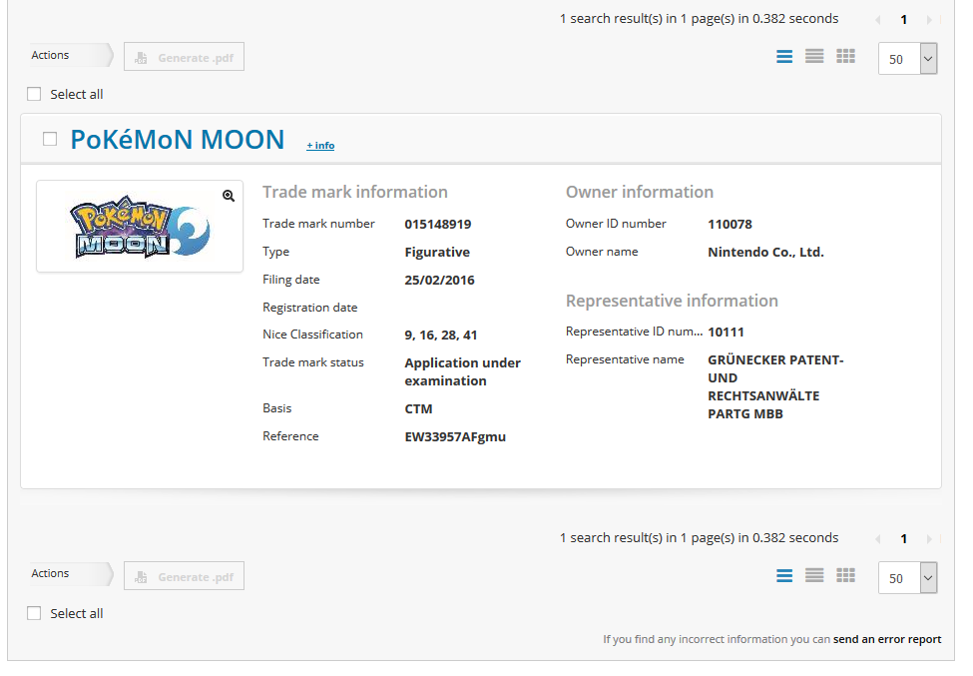Switch to detailed list view in bottom toolbar
This screenshot has width=973, height=676.
point(784,575)
